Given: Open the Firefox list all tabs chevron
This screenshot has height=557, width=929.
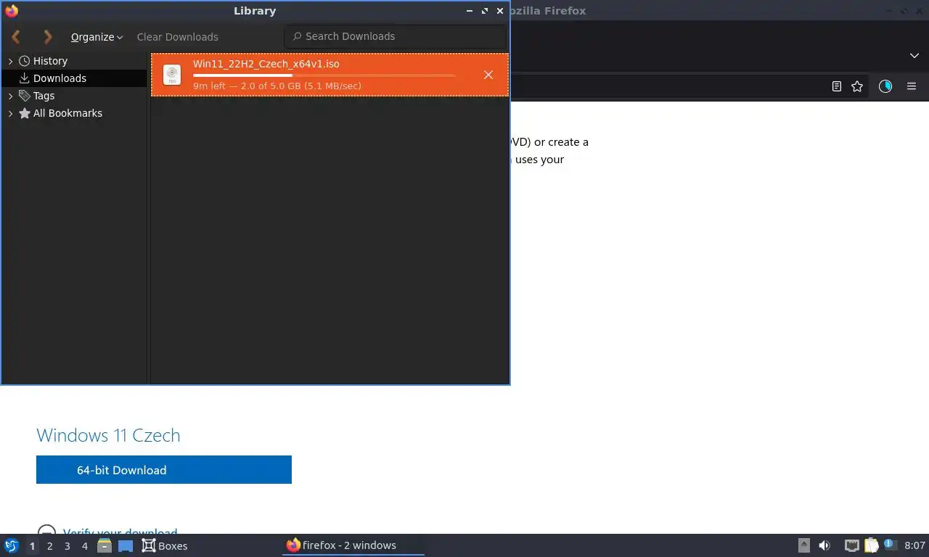Looking at the screenshot, I should pyautogui.click(x=914, y=56).
